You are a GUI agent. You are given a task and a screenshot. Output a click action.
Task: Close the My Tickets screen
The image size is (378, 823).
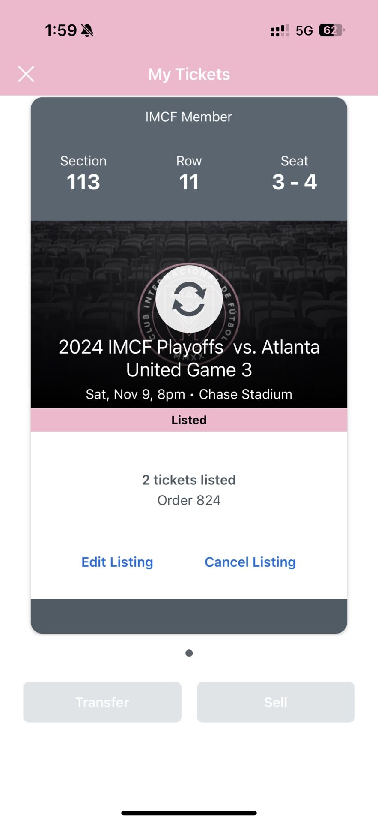point(26,74)
